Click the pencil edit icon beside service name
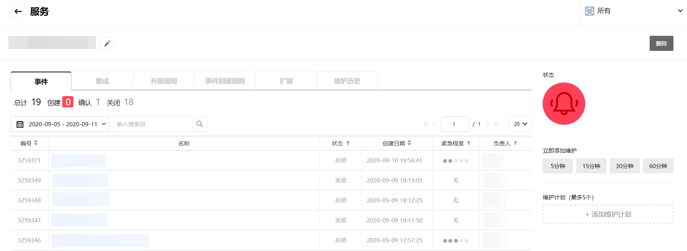Screen dimensions: 687x251 (x=107, y=44)
